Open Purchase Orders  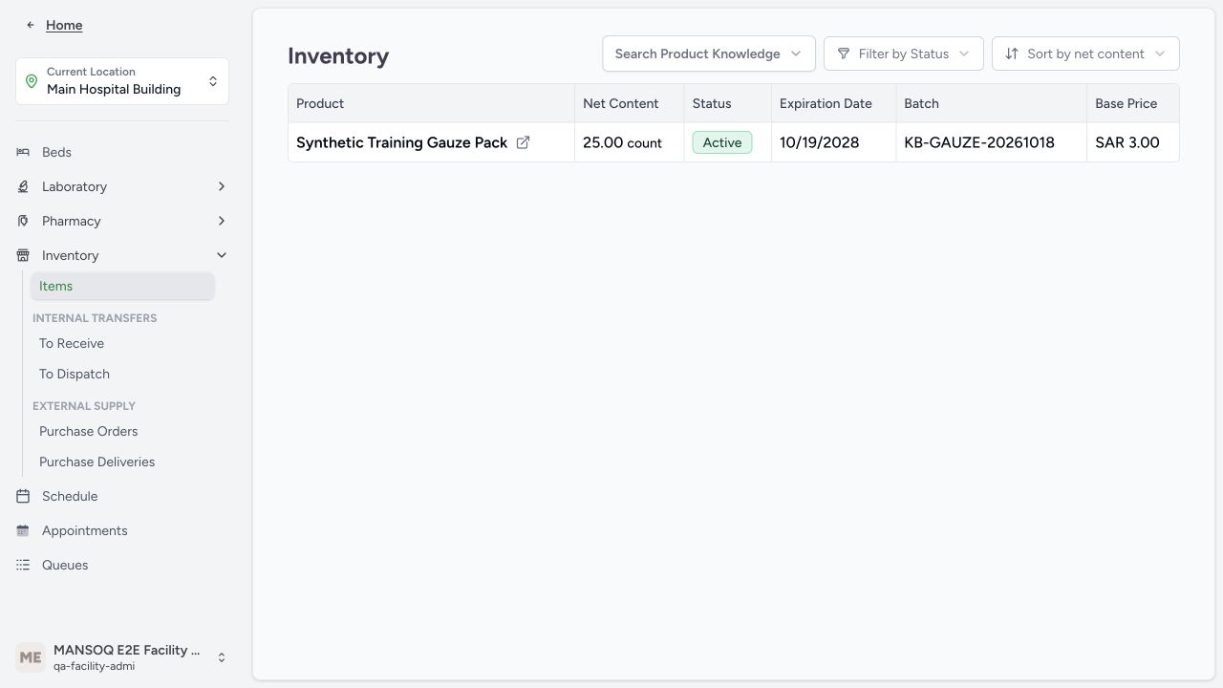tap(89, 431)
